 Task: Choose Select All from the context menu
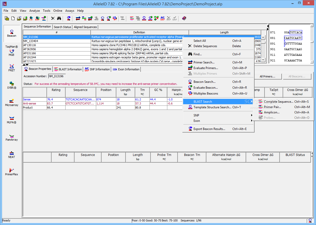point(218,41)
